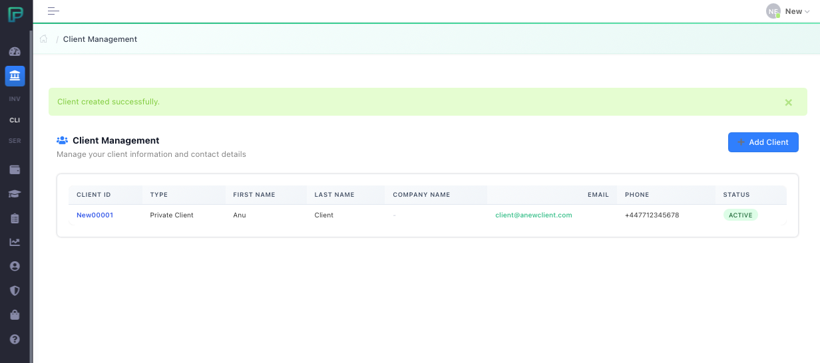The width and height of the screenshot is (820, 363).
Task: Expand the New user account dropdown
Action: click(790, 11)
